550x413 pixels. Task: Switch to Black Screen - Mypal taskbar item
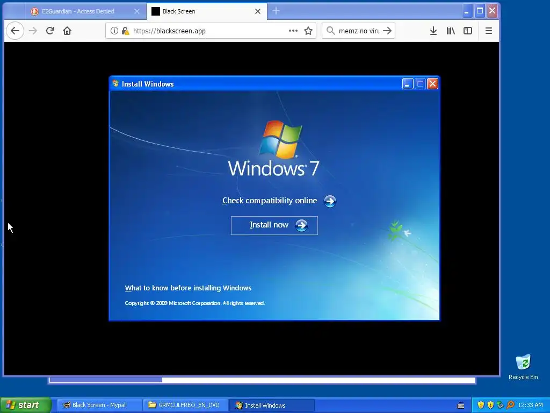coord(99,405)
